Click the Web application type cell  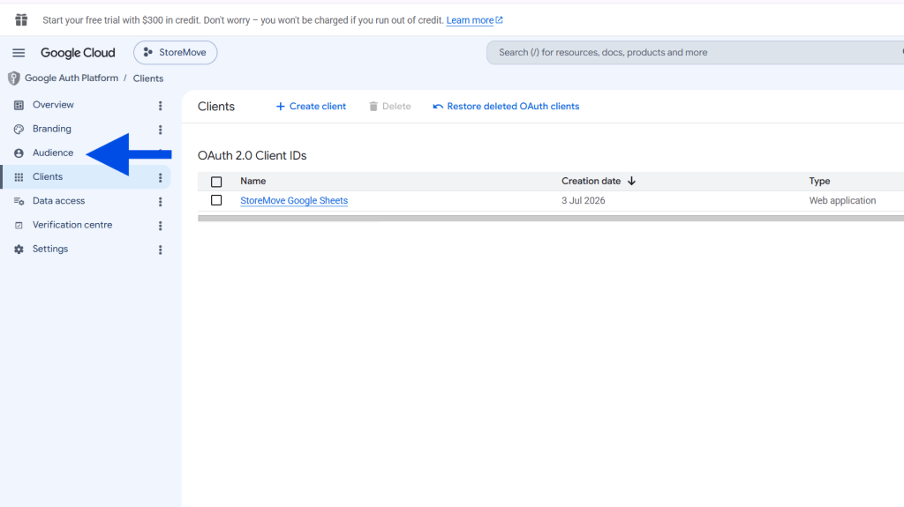point(842,200)
